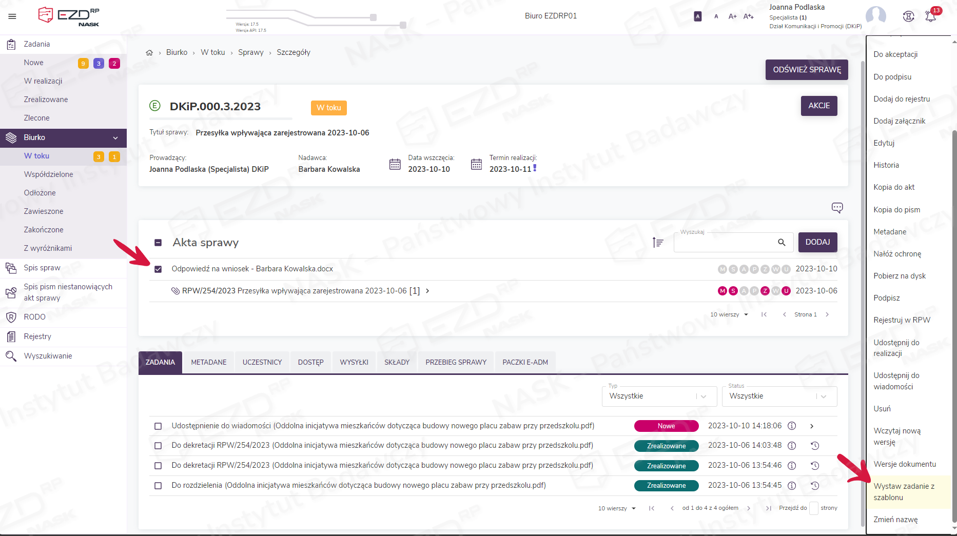957x536 pixels.
Task: Click the Przejdź do strony page input
Action: [x=813, y=508]
